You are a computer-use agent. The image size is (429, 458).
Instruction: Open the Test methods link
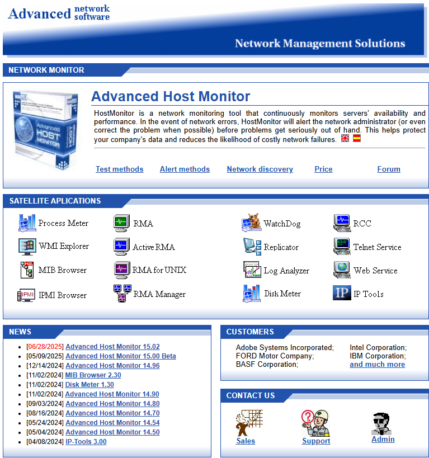[x=120, y=169]
